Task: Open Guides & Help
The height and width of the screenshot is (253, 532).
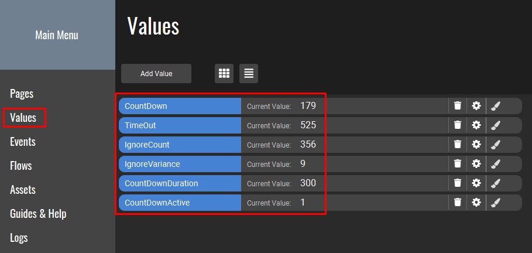Action: point(38,214)
